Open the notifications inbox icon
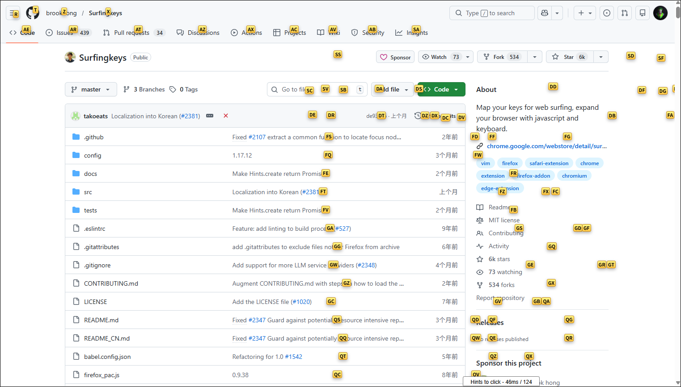The height and width of the screenshot is (387, 681). coord(643,13)
